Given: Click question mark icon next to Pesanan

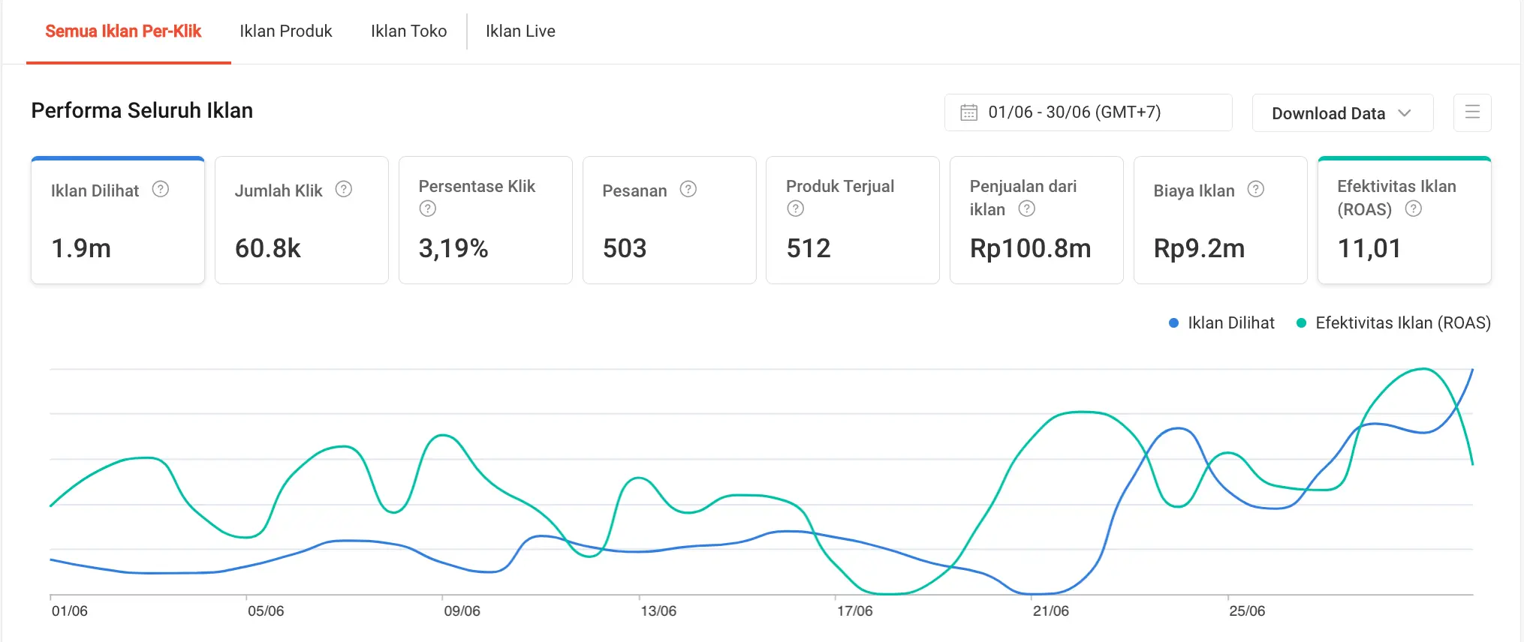Looking at the screenshot, I should click(688, 189).
